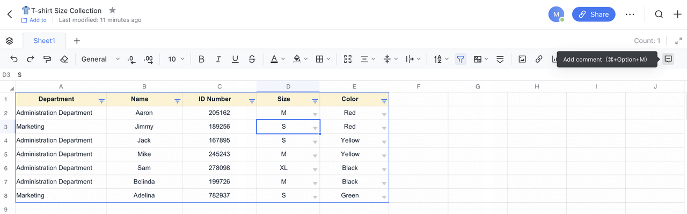Add a new sheet tab
Viewport: 687px width, 214px height.
[77, 41]
